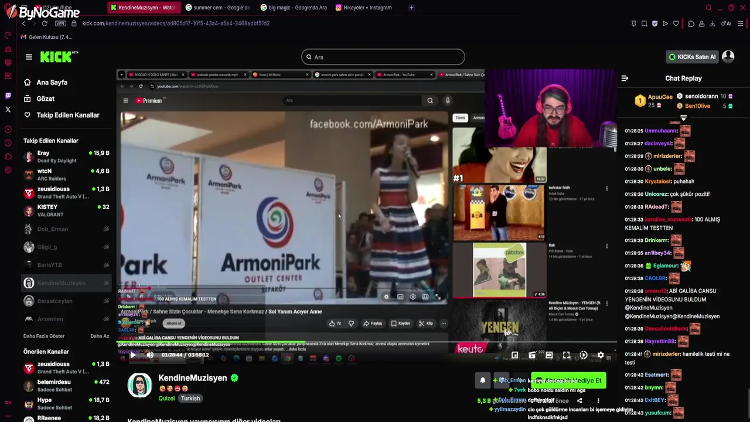Click the Chat Replay heading

pos(683,78)
